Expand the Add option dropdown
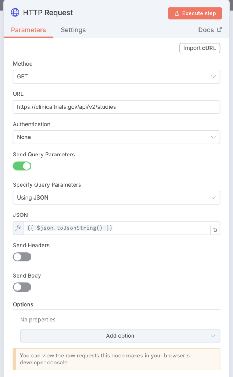This screenshot has width=233, height=377. click(x=120, y=336)
